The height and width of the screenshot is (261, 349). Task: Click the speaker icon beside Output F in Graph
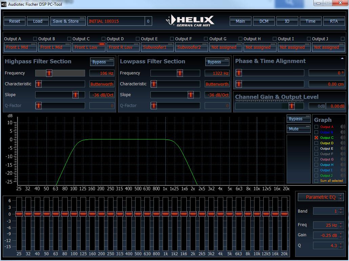click(343, 154)
